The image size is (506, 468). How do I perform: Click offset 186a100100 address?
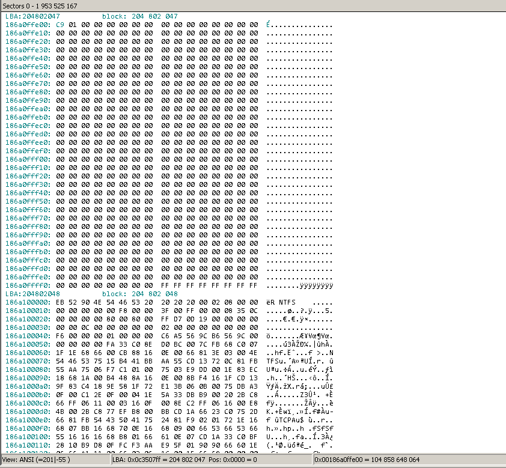pos(28,437)
